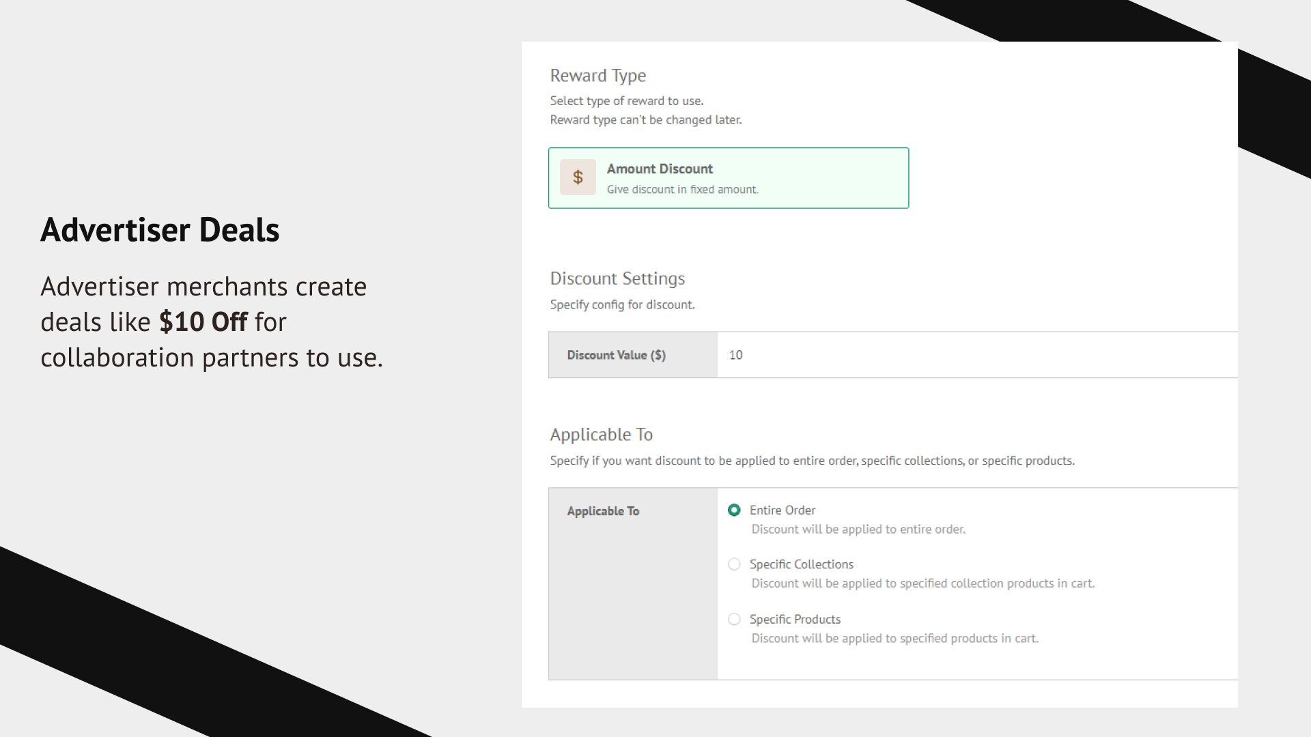
Task: Click 'Give discount in fixed amount' description
Action: pyautogui.click(x=682, y=190)
